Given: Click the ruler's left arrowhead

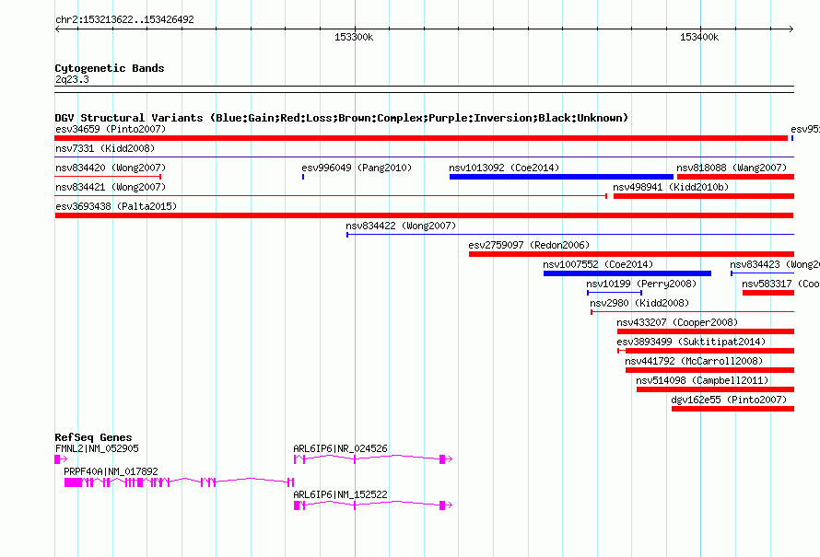Looking at the screenshot, I should pos(57,29).
